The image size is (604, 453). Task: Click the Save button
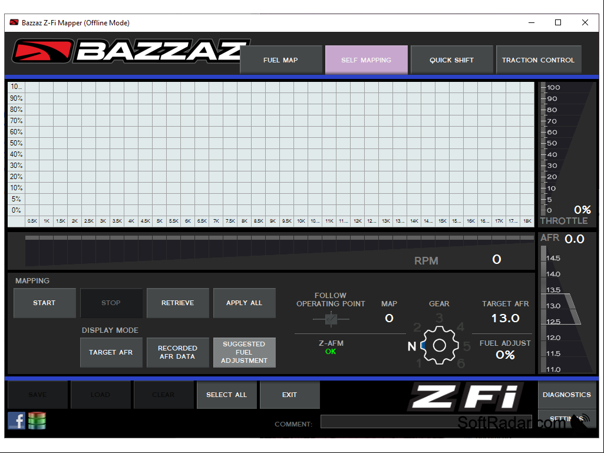(x=37, y=395)
